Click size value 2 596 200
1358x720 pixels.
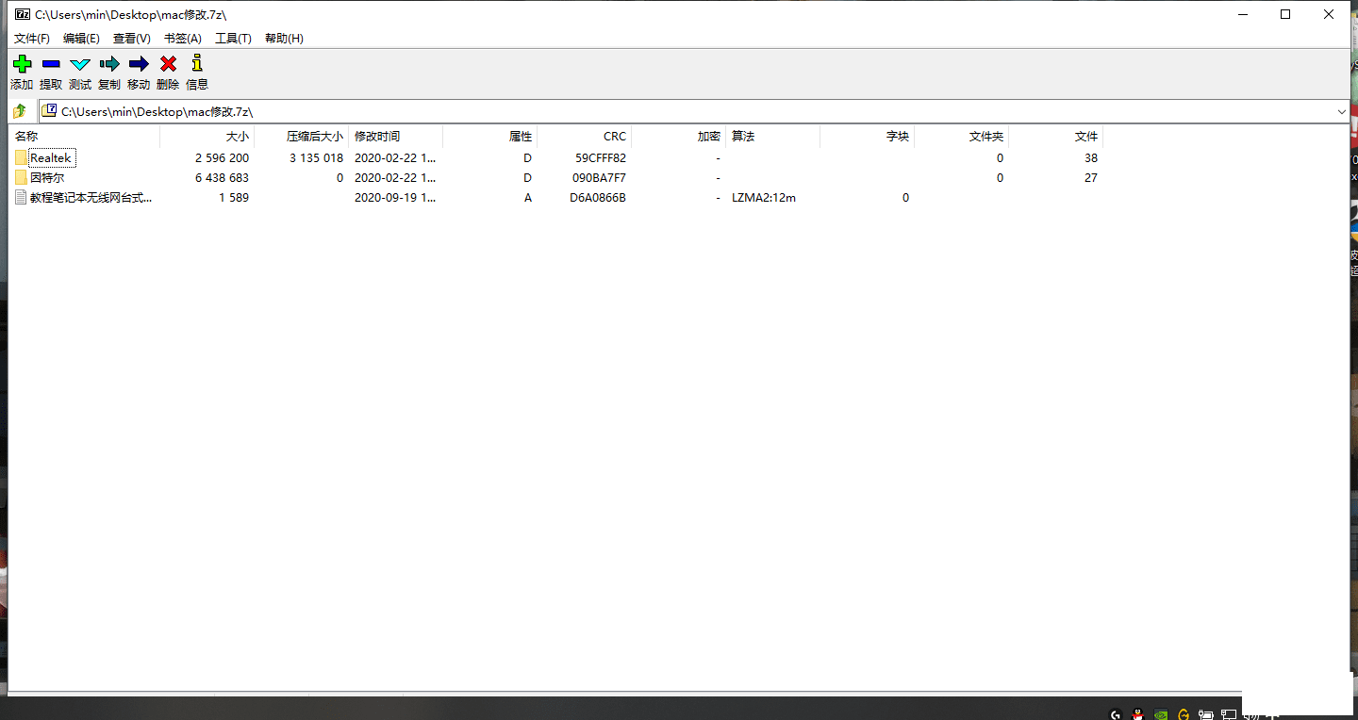(x=223, y=158)
